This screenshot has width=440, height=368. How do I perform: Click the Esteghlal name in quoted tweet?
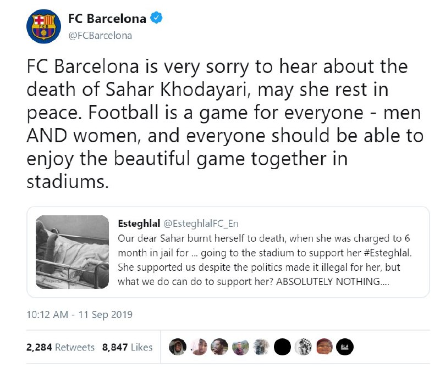pyautogui.click(x=136, y=223)
